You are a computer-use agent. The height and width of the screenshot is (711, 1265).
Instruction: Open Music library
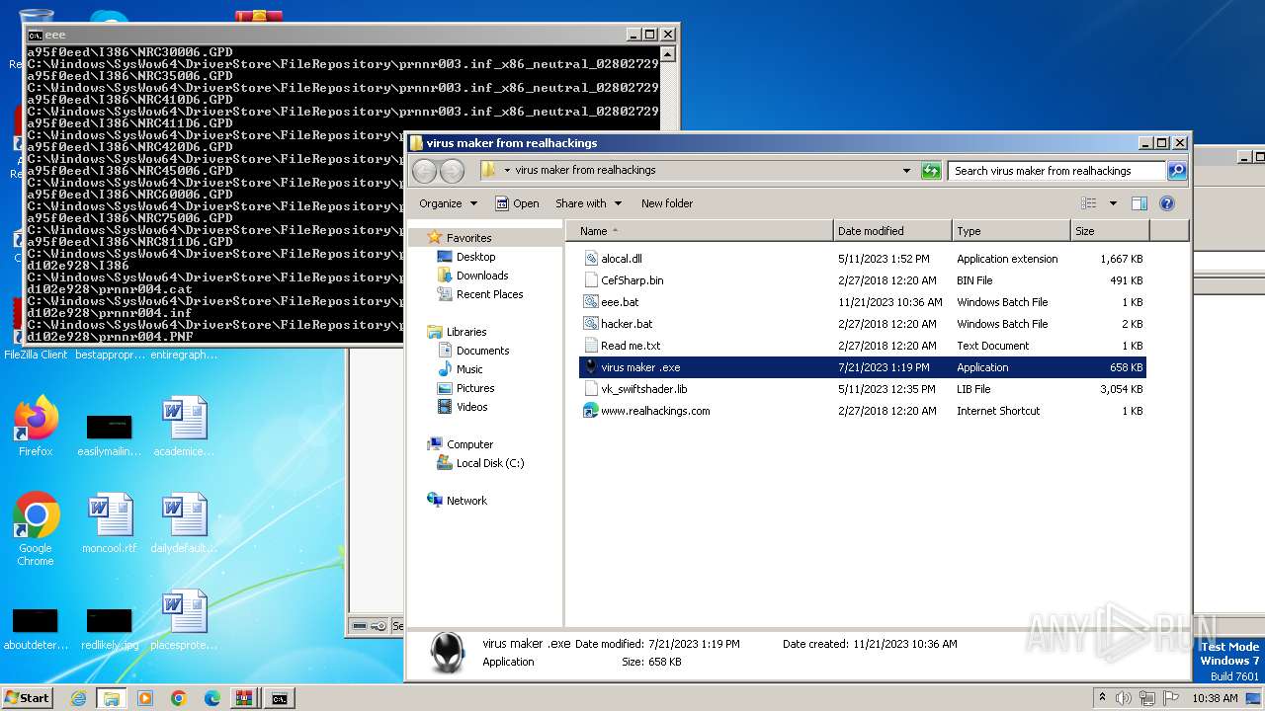[x=469, y=369]
